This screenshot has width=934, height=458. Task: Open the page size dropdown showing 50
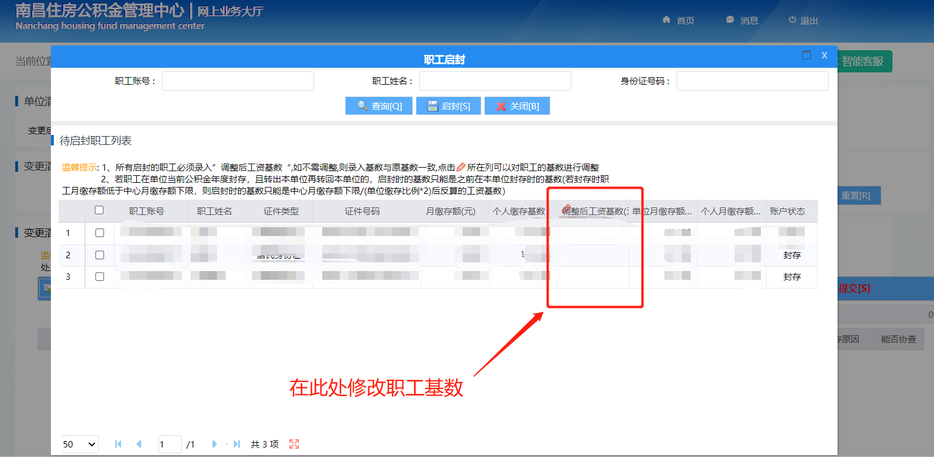[80, 444]
